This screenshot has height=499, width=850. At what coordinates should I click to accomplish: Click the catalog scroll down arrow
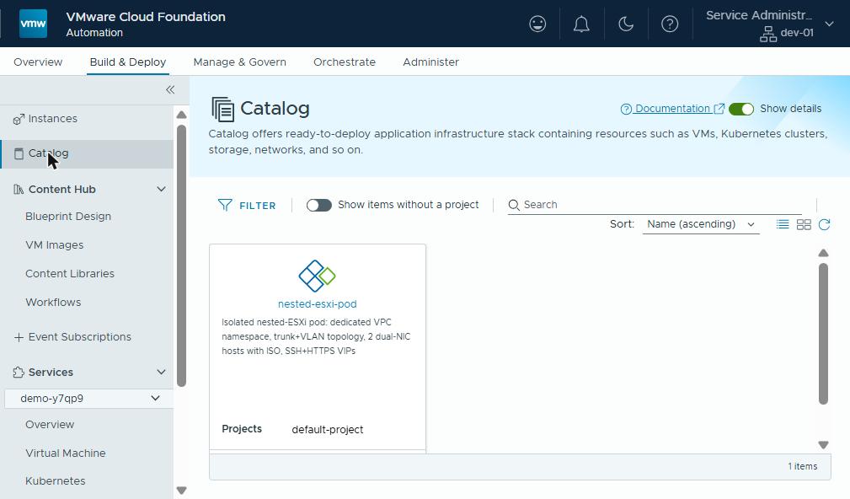[823, 445]
